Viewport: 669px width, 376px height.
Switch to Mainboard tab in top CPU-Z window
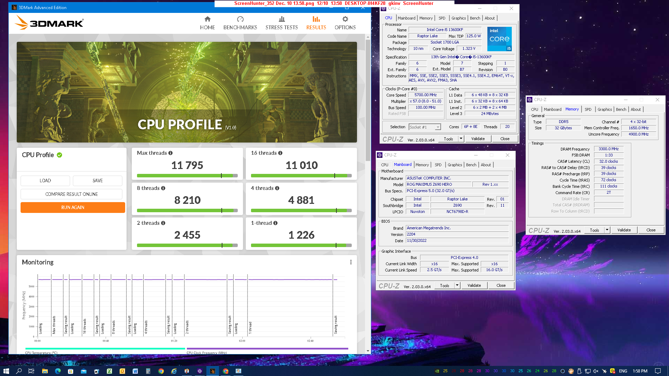(x=406, y=18)
